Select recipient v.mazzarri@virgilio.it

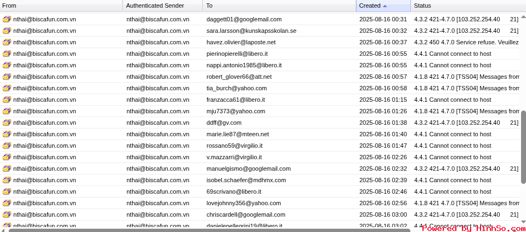[234, 158]
